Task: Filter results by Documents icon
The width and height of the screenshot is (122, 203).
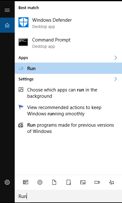Action: coord(54,182)
